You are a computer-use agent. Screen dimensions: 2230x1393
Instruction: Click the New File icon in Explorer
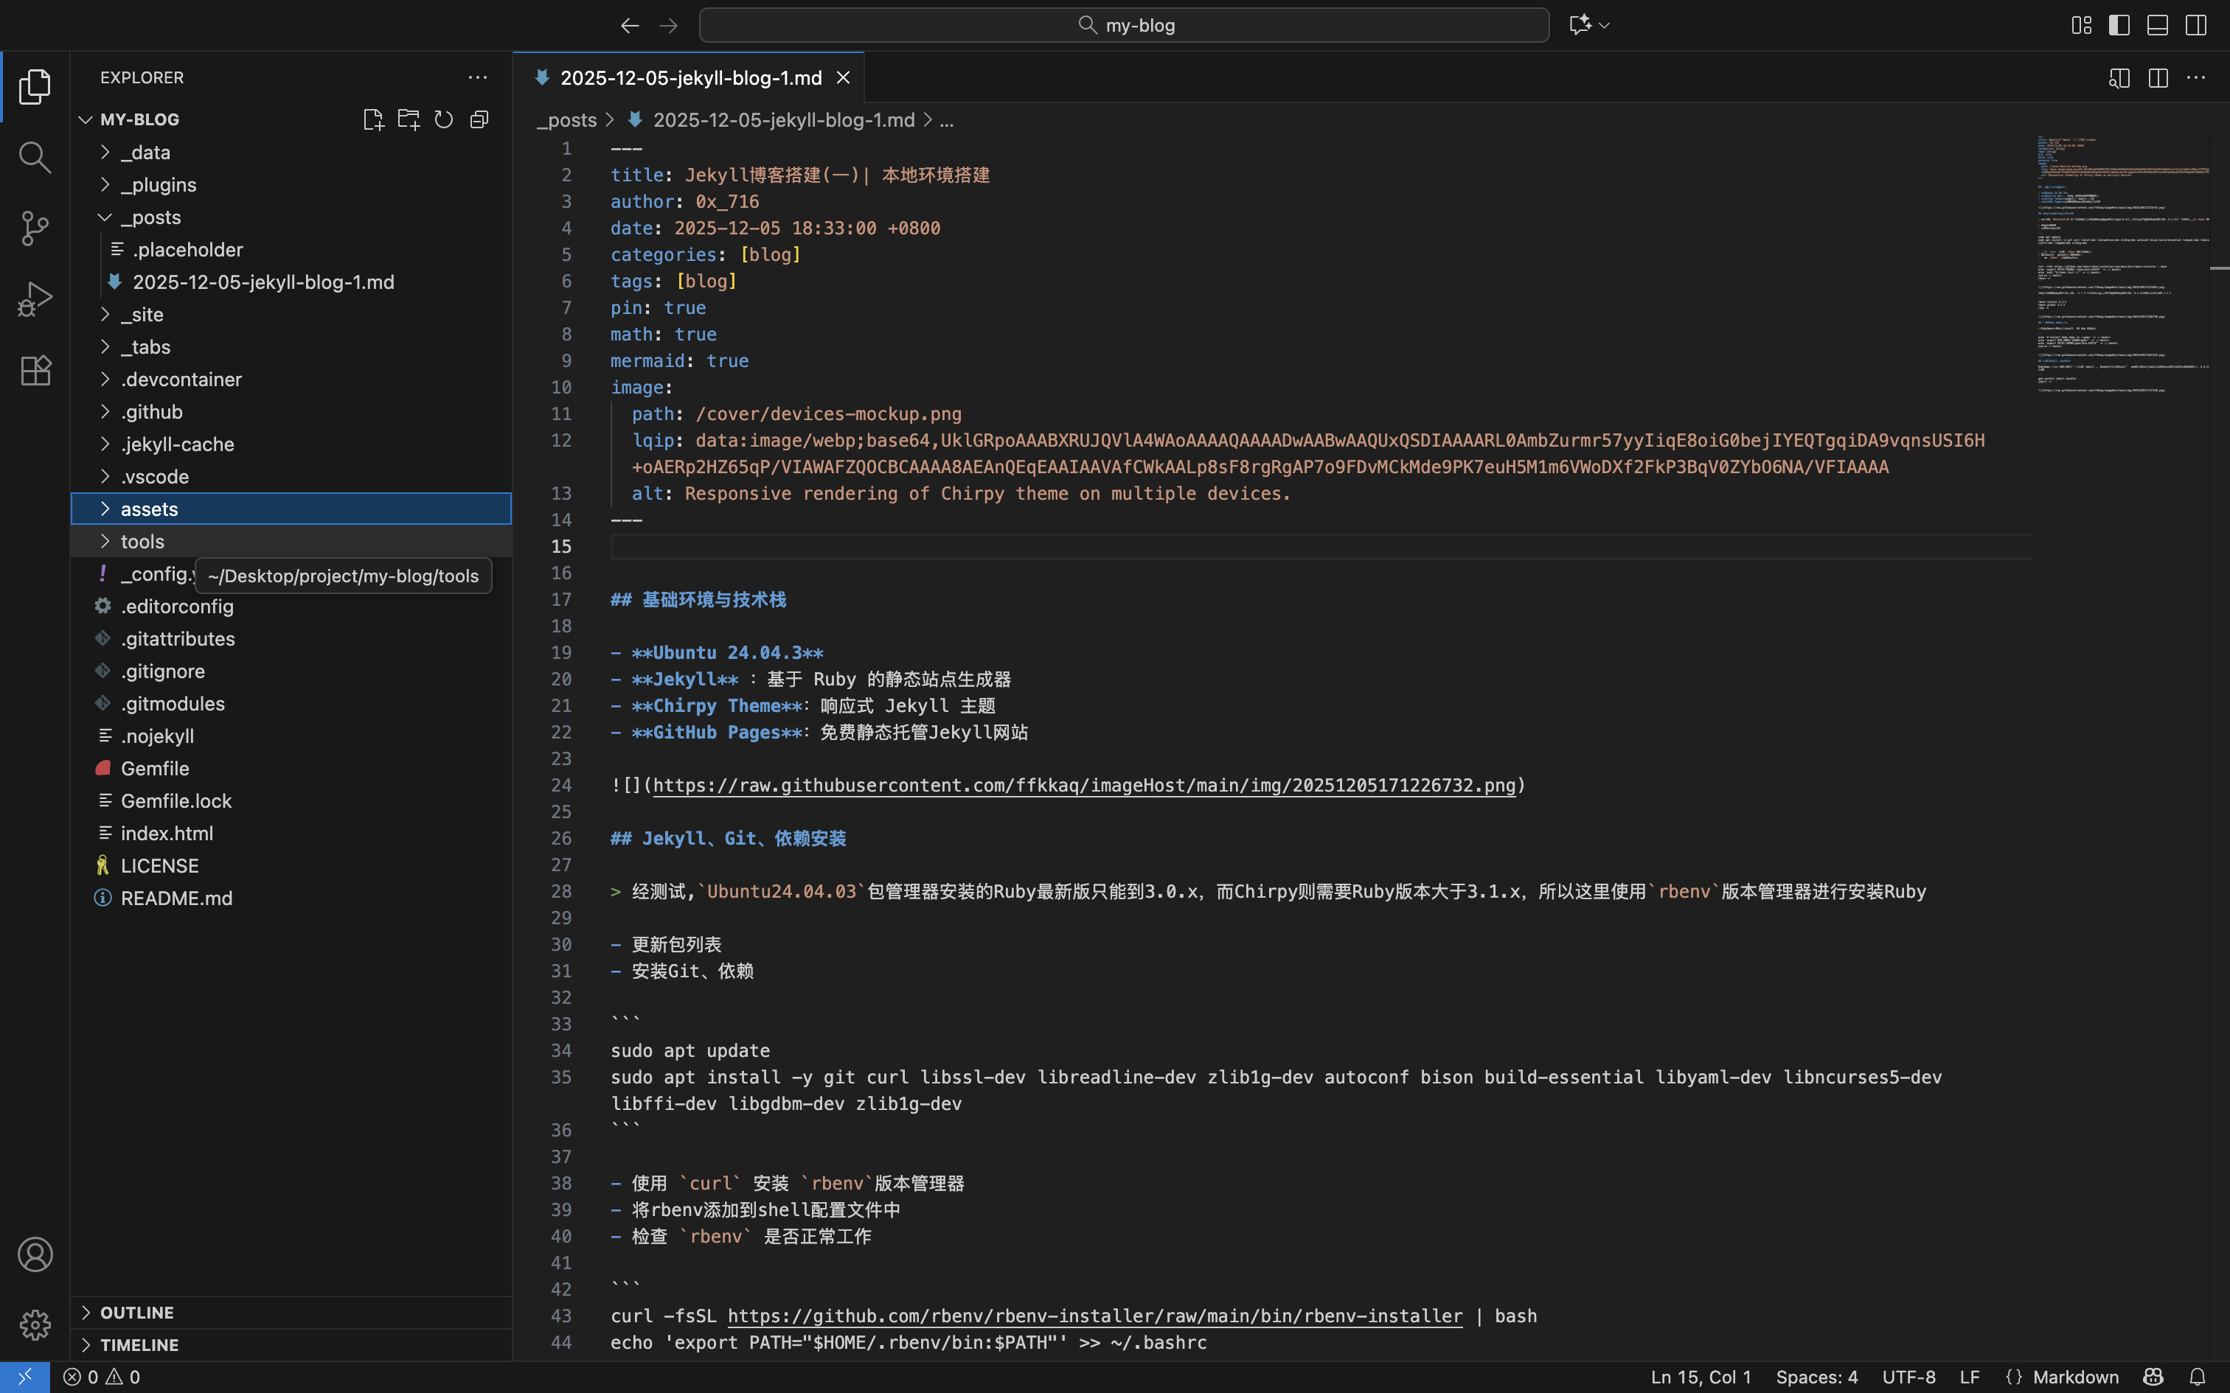coord(373,119)
